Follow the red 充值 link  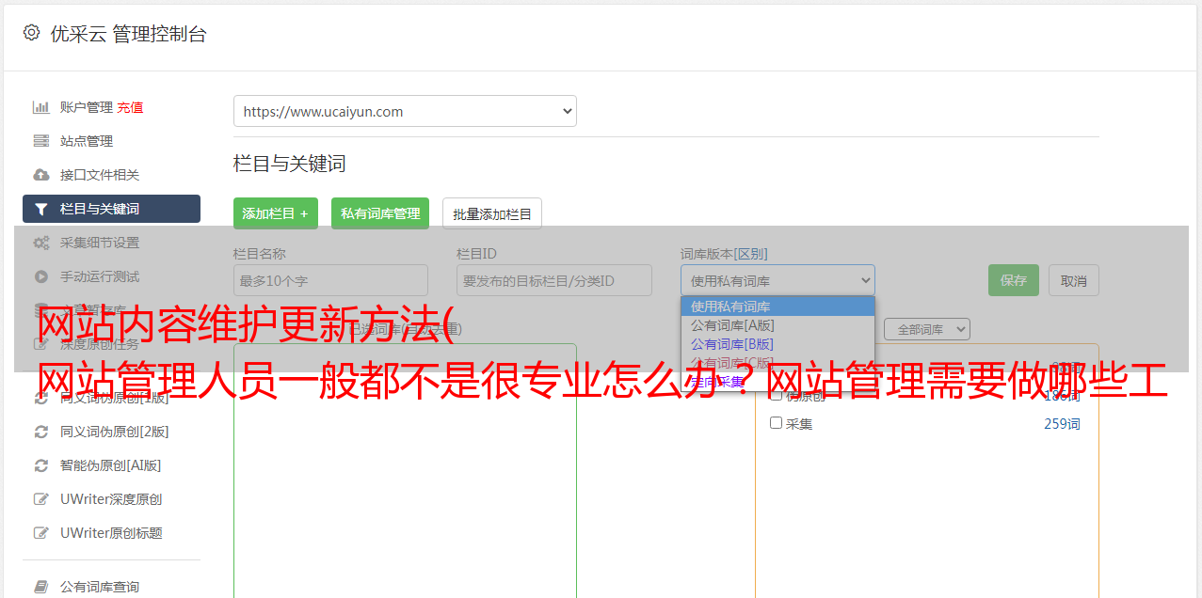[x=131, y=107]
